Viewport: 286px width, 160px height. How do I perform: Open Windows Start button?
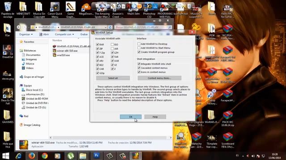6,156
